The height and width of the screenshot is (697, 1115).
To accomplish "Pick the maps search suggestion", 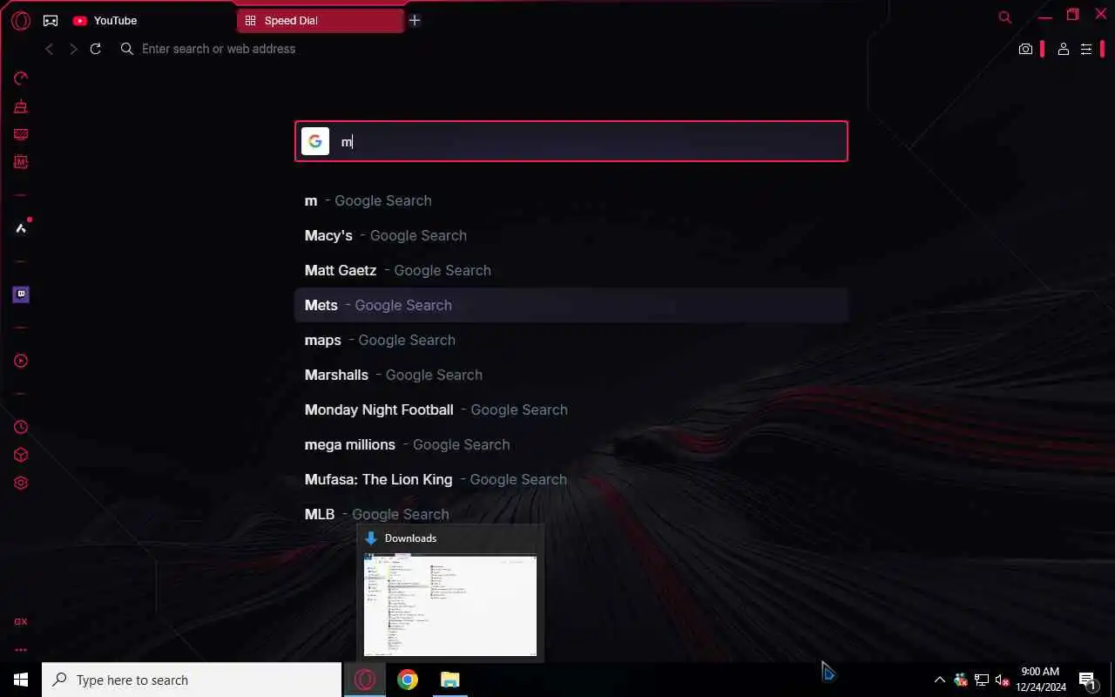I will 571,340.
